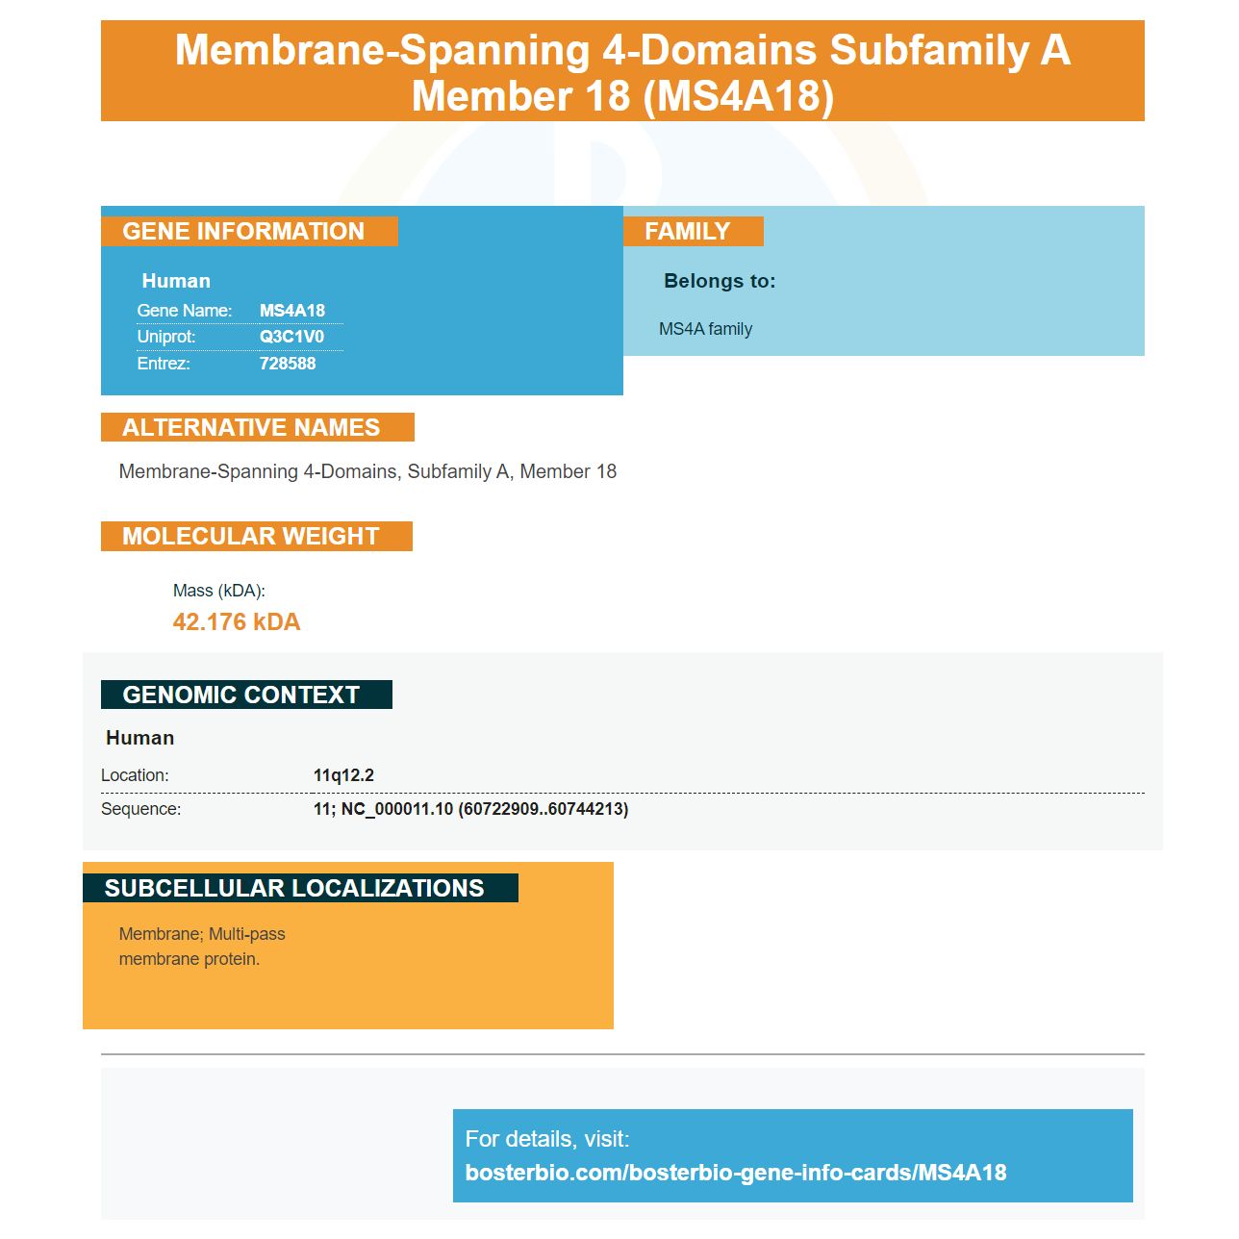
Task: Click the ALTERNATIVE NAMES header
Action: pyautogui.click(x=258, y=427)
